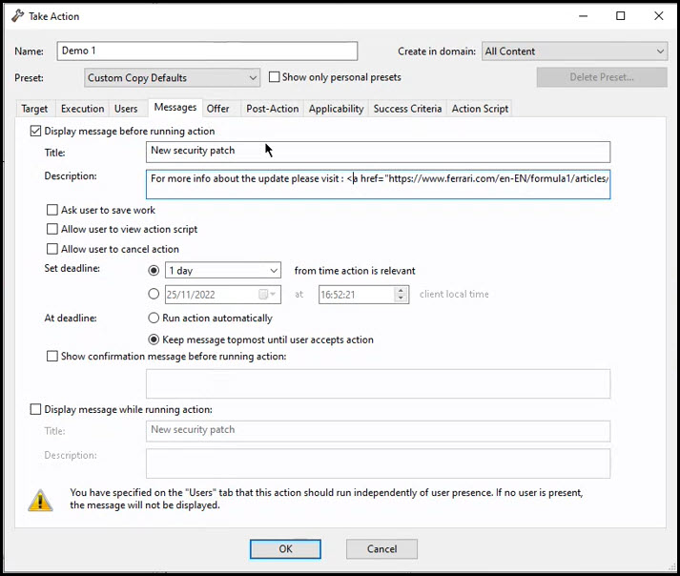This screenshot has width=680, height=576.
Task: Click into the Name field Demo 1
Action: click(207, 51)
